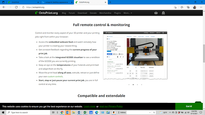Open Outlook from taskbar
The width and height of the screenshot is (205, 115).
[68, 112]
